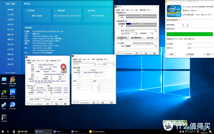Expand 工具 arrow in CPU-Z processor window
214x134 pixels.
[x=51, y=104]
